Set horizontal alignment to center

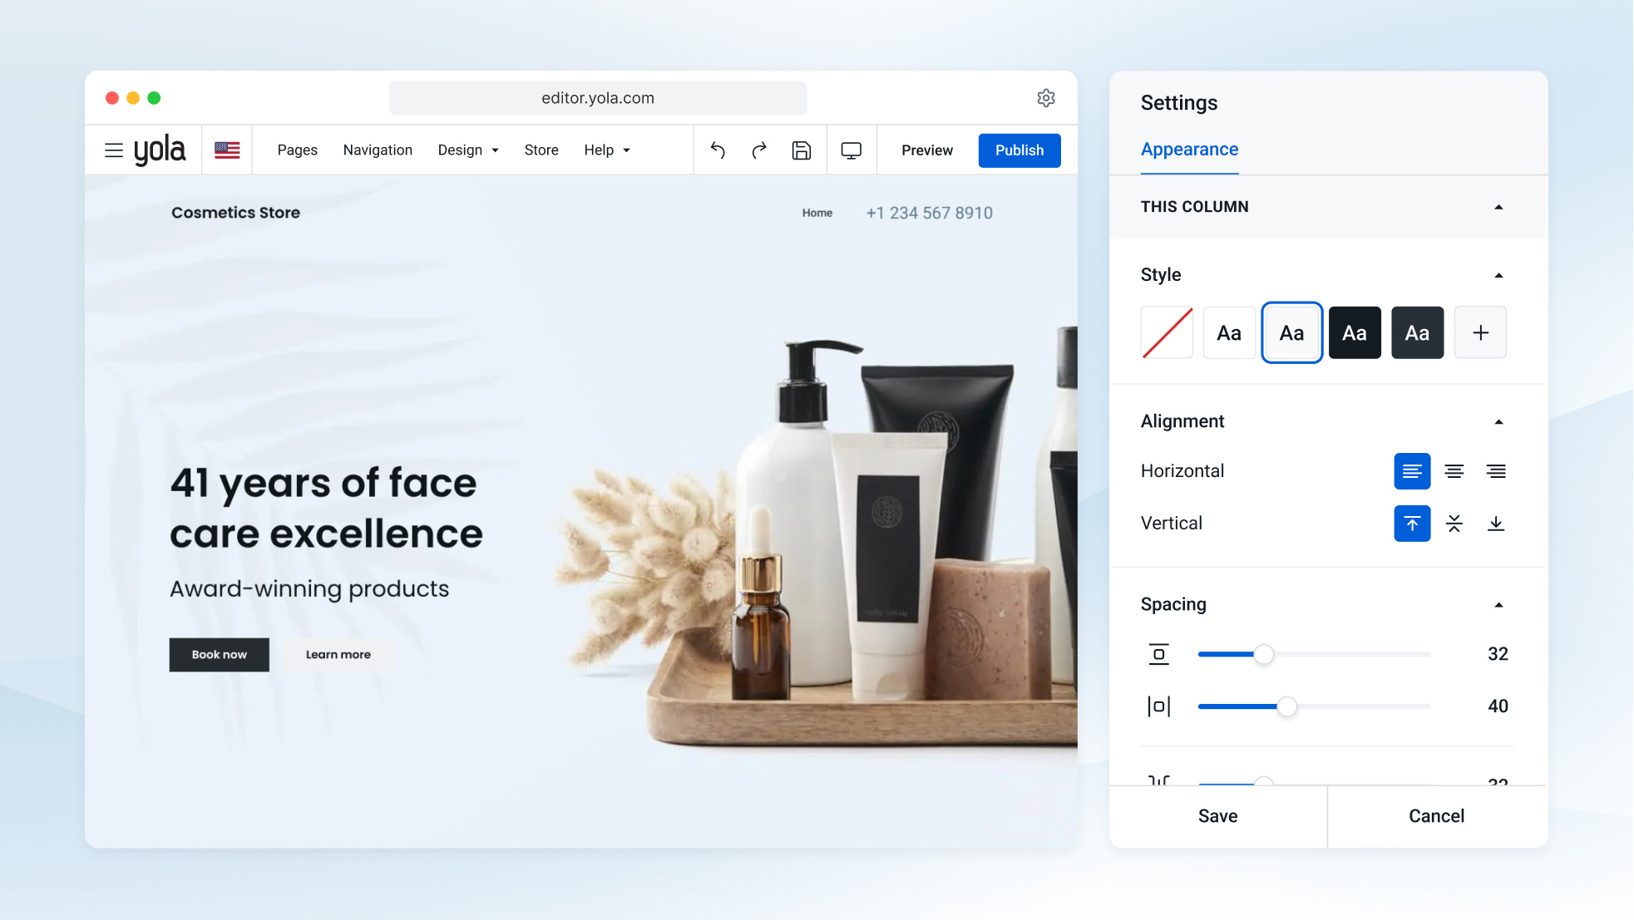pos(1454,471)
